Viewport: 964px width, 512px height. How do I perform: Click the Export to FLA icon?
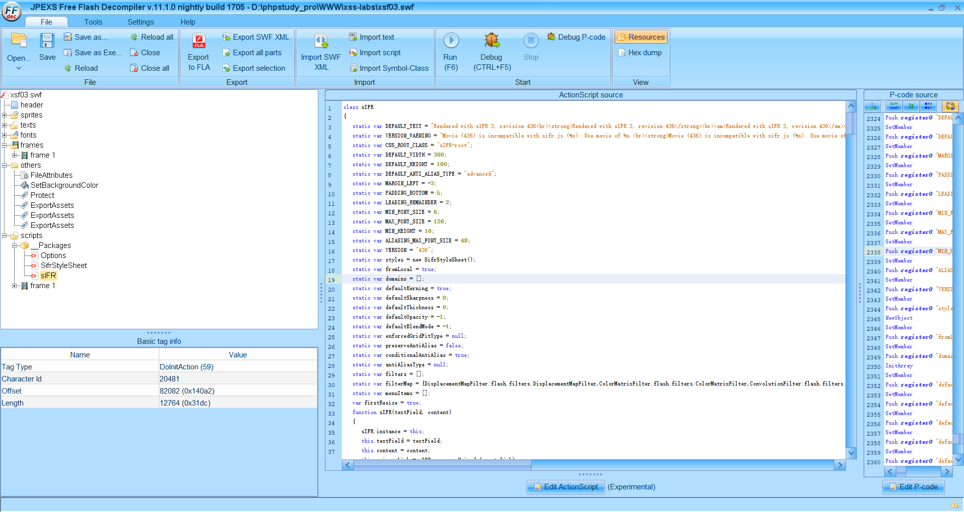199,41
